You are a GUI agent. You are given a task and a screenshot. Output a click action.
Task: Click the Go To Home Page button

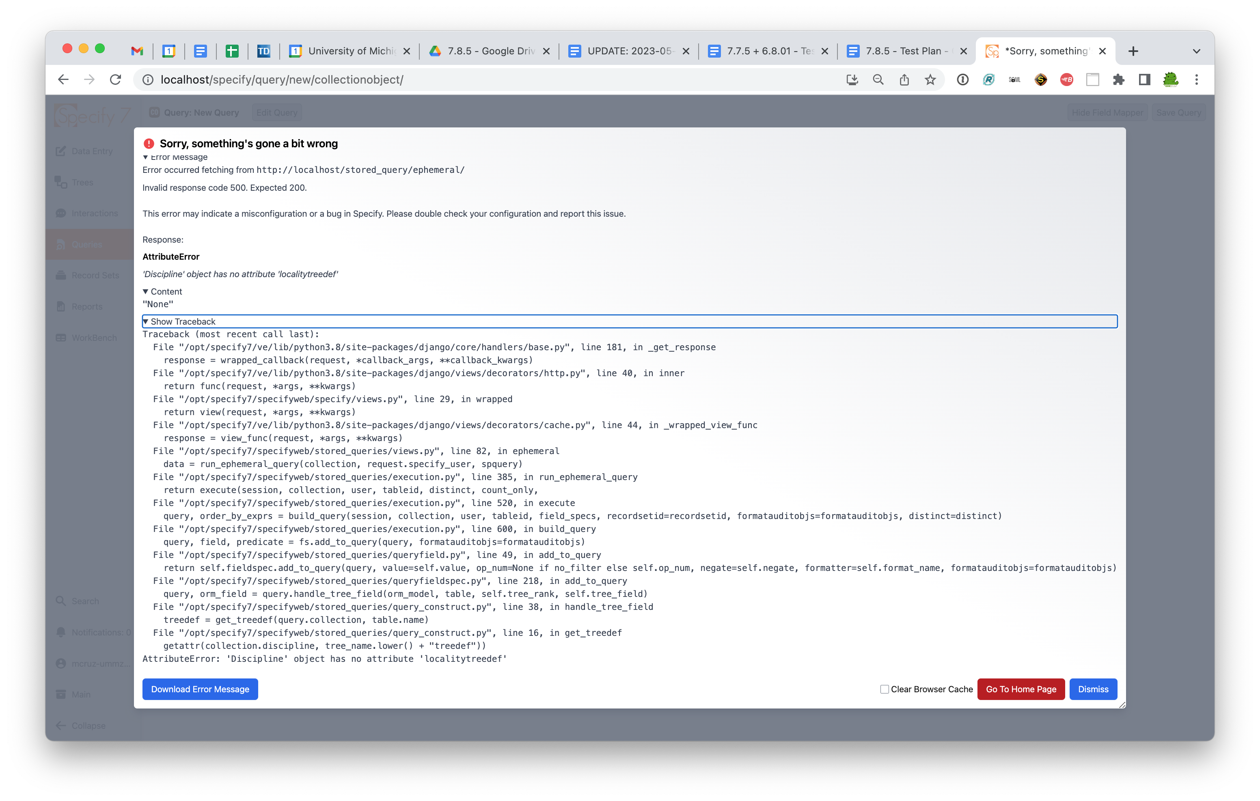[x=1021, y=689]
